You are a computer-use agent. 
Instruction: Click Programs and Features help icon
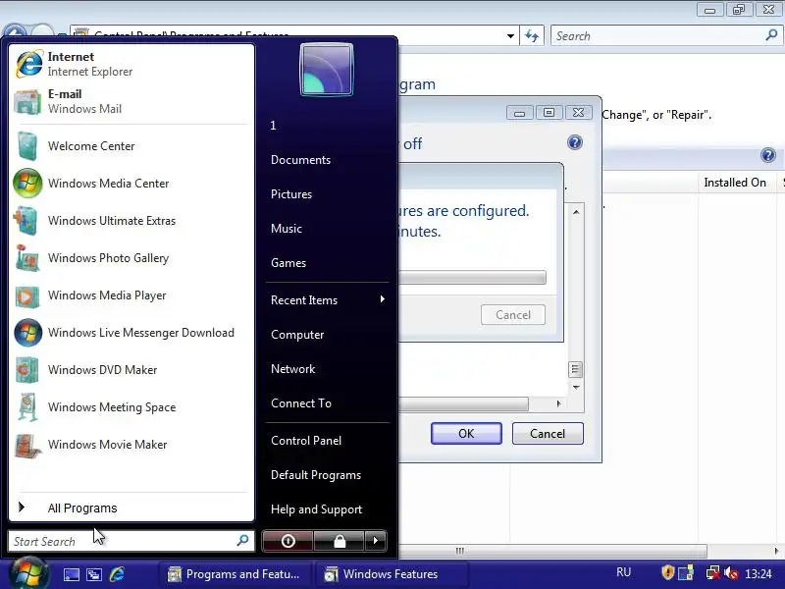[x=768, y=155]
